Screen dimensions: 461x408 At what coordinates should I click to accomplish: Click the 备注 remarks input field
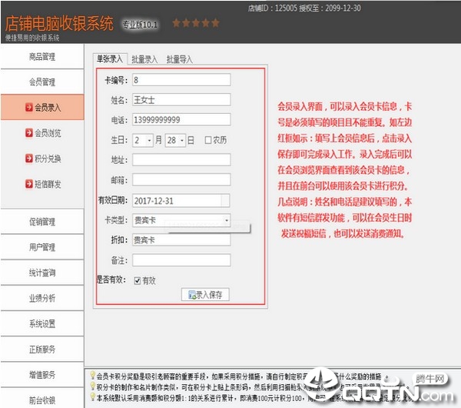coord(181,260)
